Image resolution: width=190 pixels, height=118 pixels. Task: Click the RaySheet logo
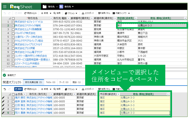tap(21, 7)
